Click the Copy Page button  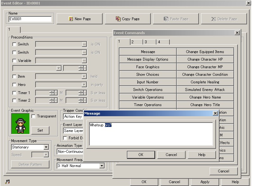(x=128, y=19)
